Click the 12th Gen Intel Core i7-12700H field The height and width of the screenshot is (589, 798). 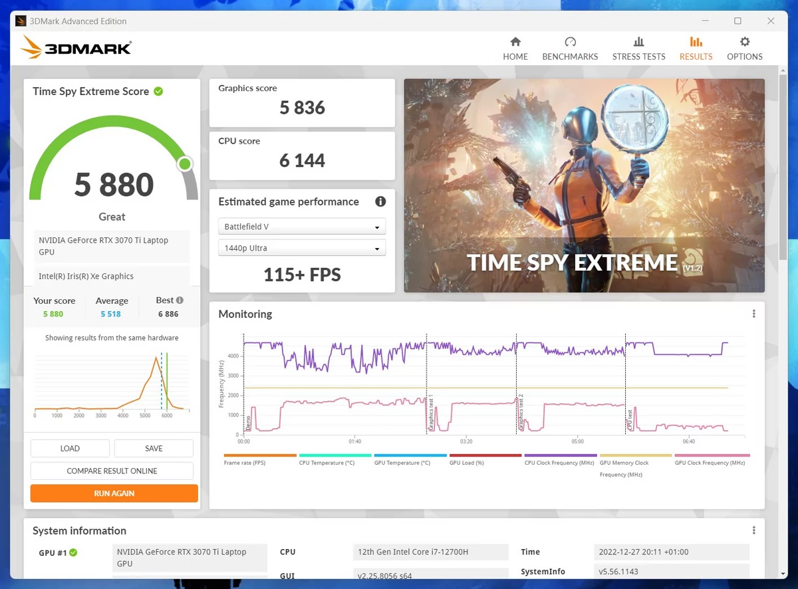tap(430, 552)
